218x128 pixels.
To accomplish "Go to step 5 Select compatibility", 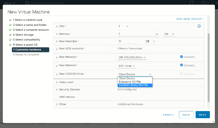I will [x=26, y=39].
